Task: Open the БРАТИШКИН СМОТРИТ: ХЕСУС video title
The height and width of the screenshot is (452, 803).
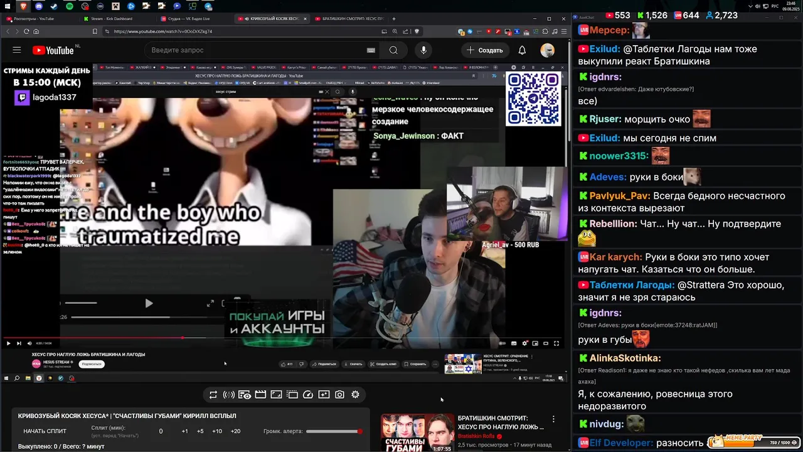Action: click(501, 422)
